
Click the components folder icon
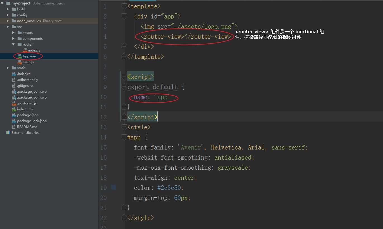point(20,39)
